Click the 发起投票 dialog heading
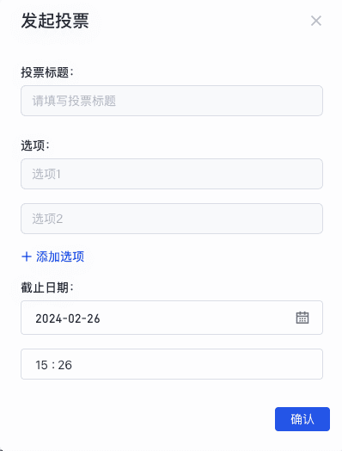Image resolution: width=342 pixels, height=451 pixels. pyautogui.click(x=55, y=21)
